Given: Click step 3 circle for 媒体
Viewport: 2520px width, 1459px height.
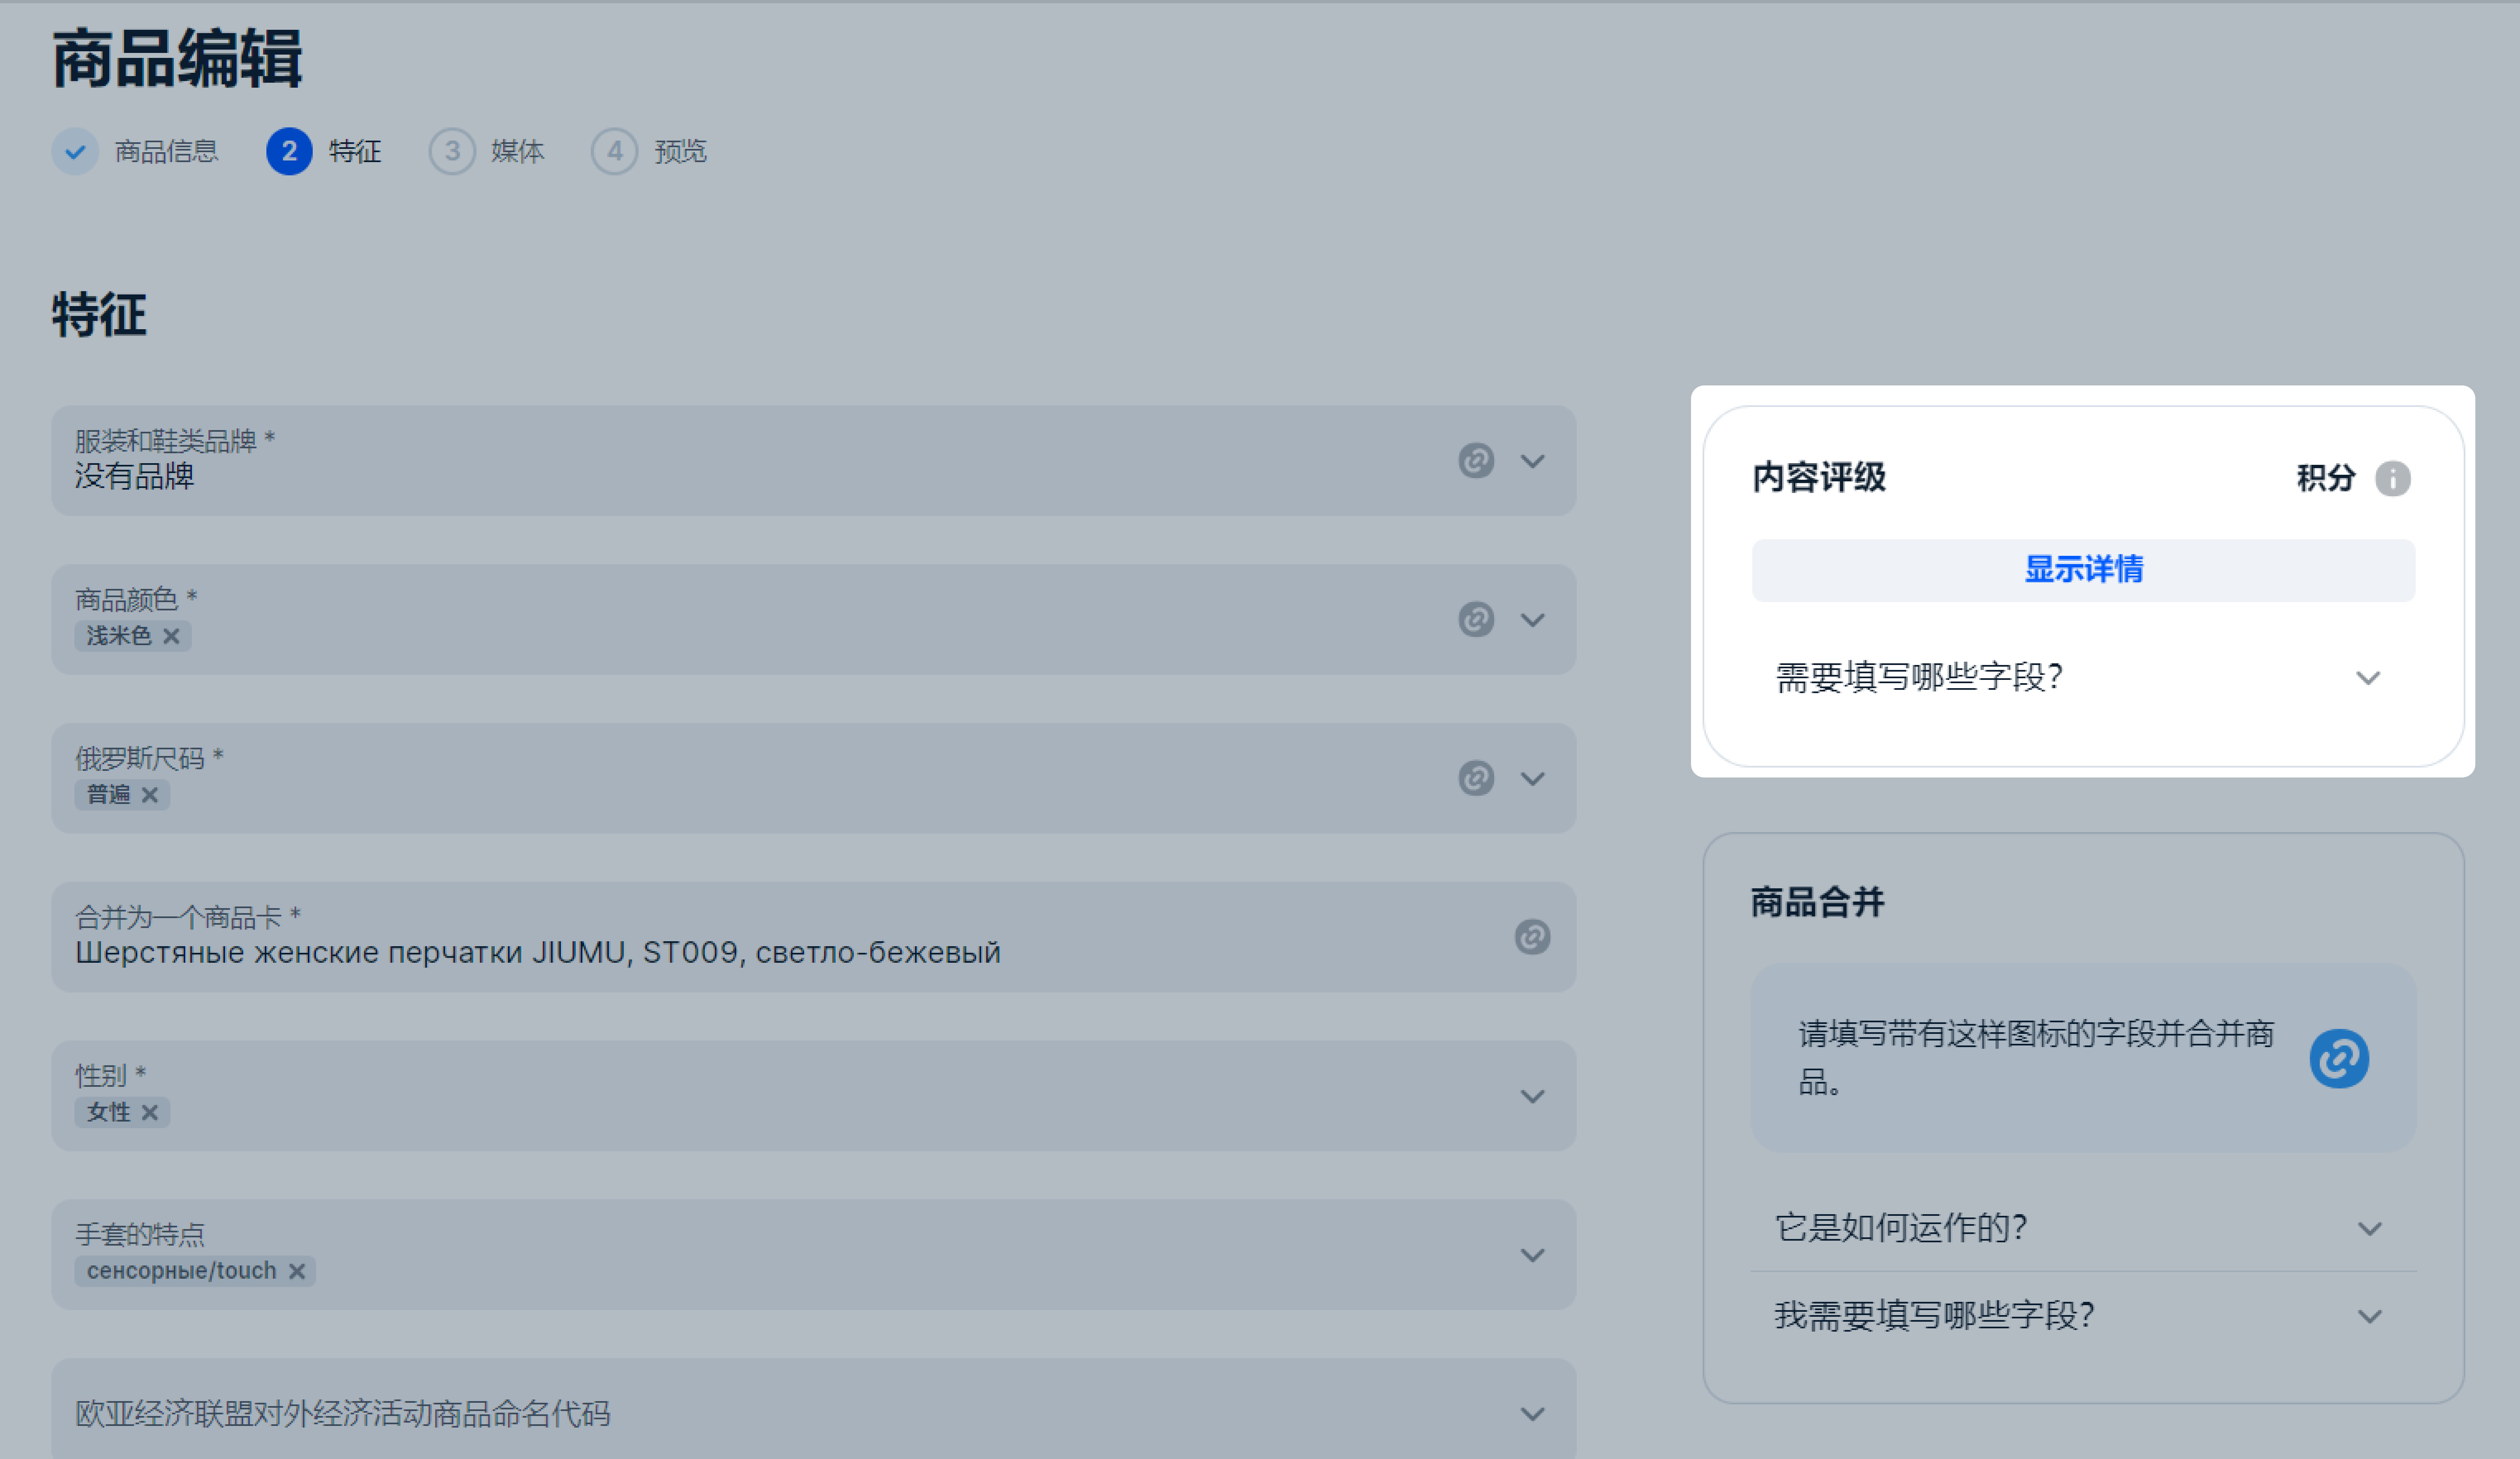Looking at the screenshot, I should click(452, 152).
